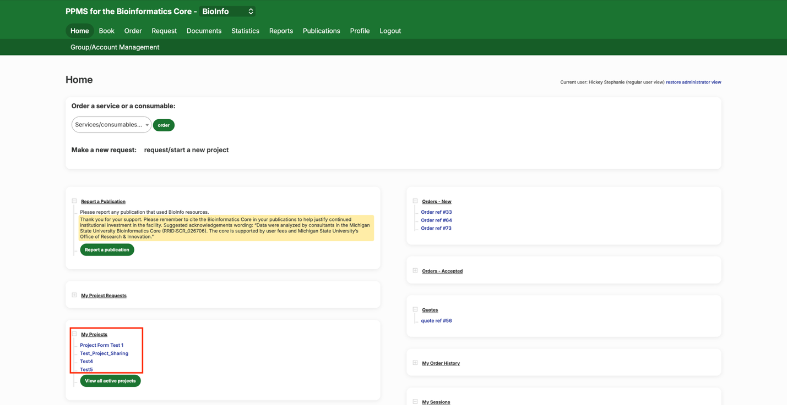Viewport: 787px width, 405px height.
Task: Expand the Orders - Accepted section
Action: point(415,270)
